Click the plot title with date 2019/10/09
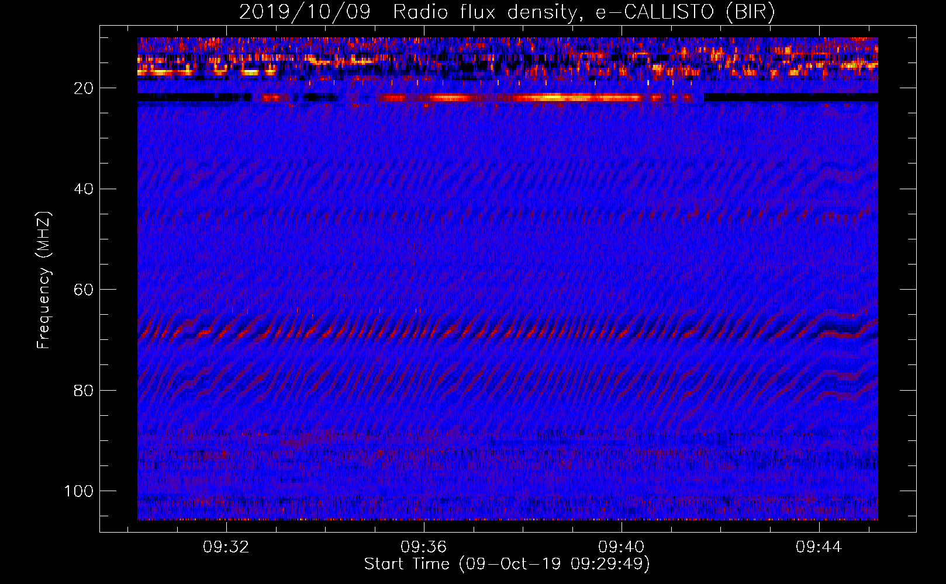 pos(507,12)
